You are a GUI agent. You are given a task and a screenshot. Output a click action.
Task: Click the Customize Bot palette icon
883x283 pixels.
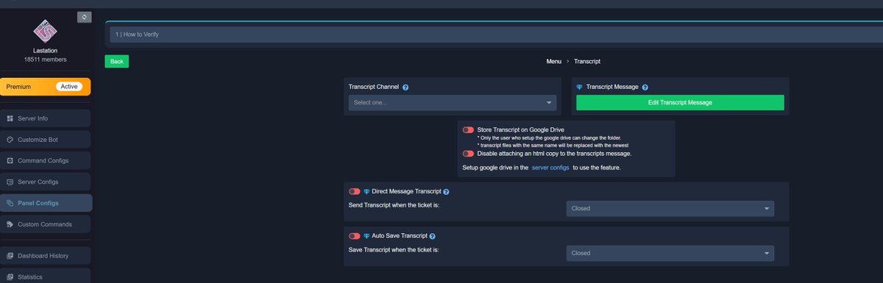click(10, 140)
